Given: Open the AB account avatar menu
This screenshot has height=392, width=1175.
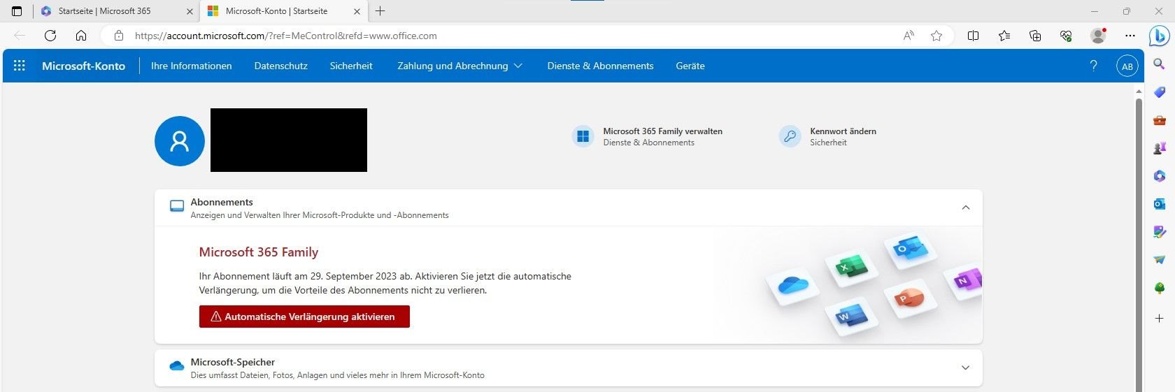Looking at the screenshot, I should click(x=1127, y=66).
